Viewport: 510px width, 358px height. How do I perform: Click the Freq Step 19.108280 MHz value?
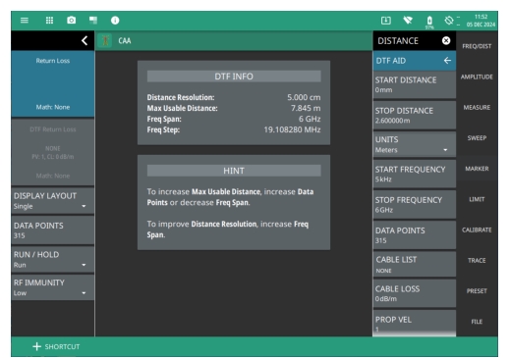[x=292, y=129]
